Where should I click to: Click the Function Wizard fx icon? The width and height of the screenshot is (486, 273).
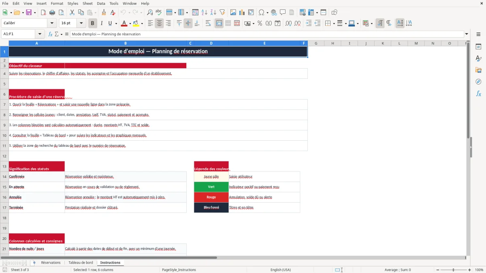click(x=50, y=34)
